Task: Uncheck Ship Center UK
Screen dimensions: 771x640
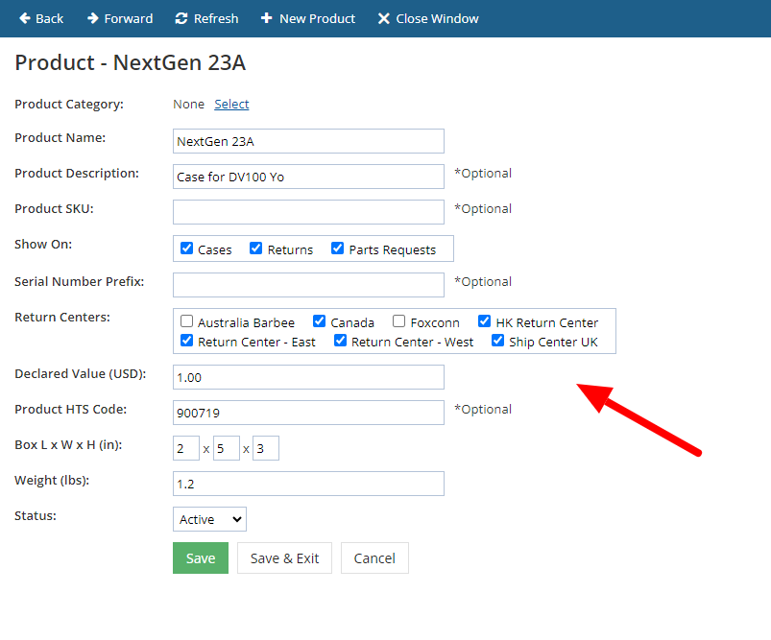Action: point(497,341)
